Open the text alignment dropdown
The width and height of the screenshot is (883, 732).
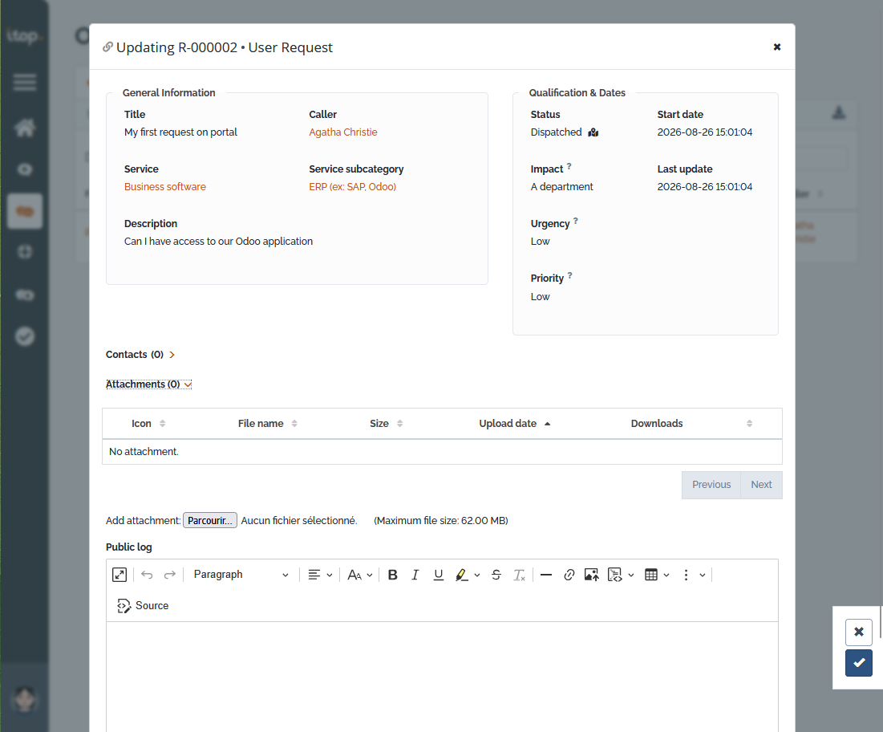pyautogui.click(x=320, y=575)
